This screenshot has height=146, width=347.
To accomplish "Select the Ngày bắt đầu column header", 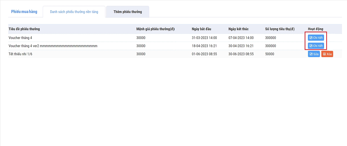I will click(x=202, y=29).
